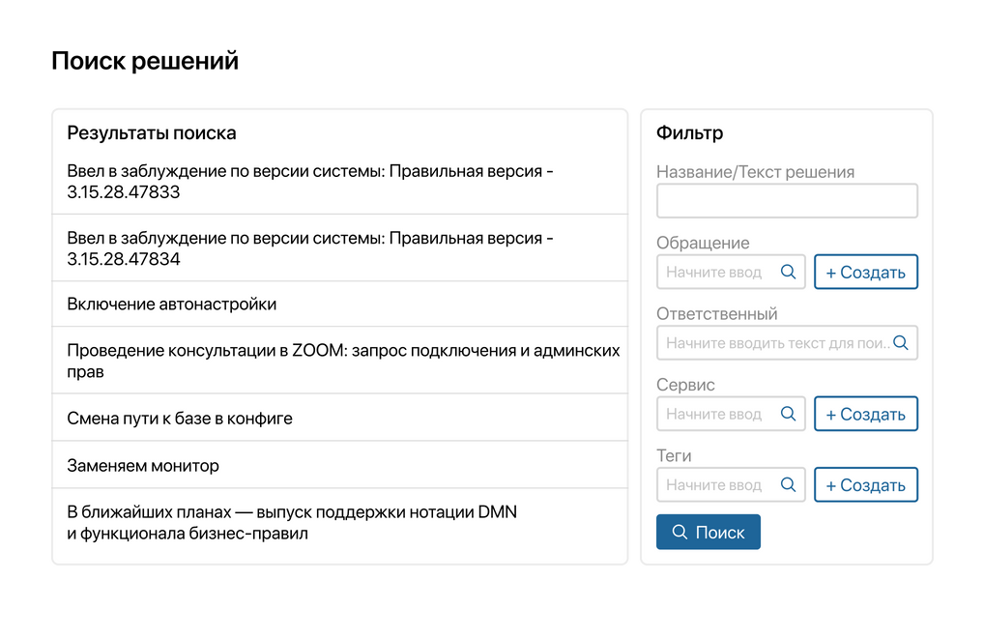Click the magnifier icon in the Теги field
The height and width of the screenshot is (638, 984).
[788, 484]
